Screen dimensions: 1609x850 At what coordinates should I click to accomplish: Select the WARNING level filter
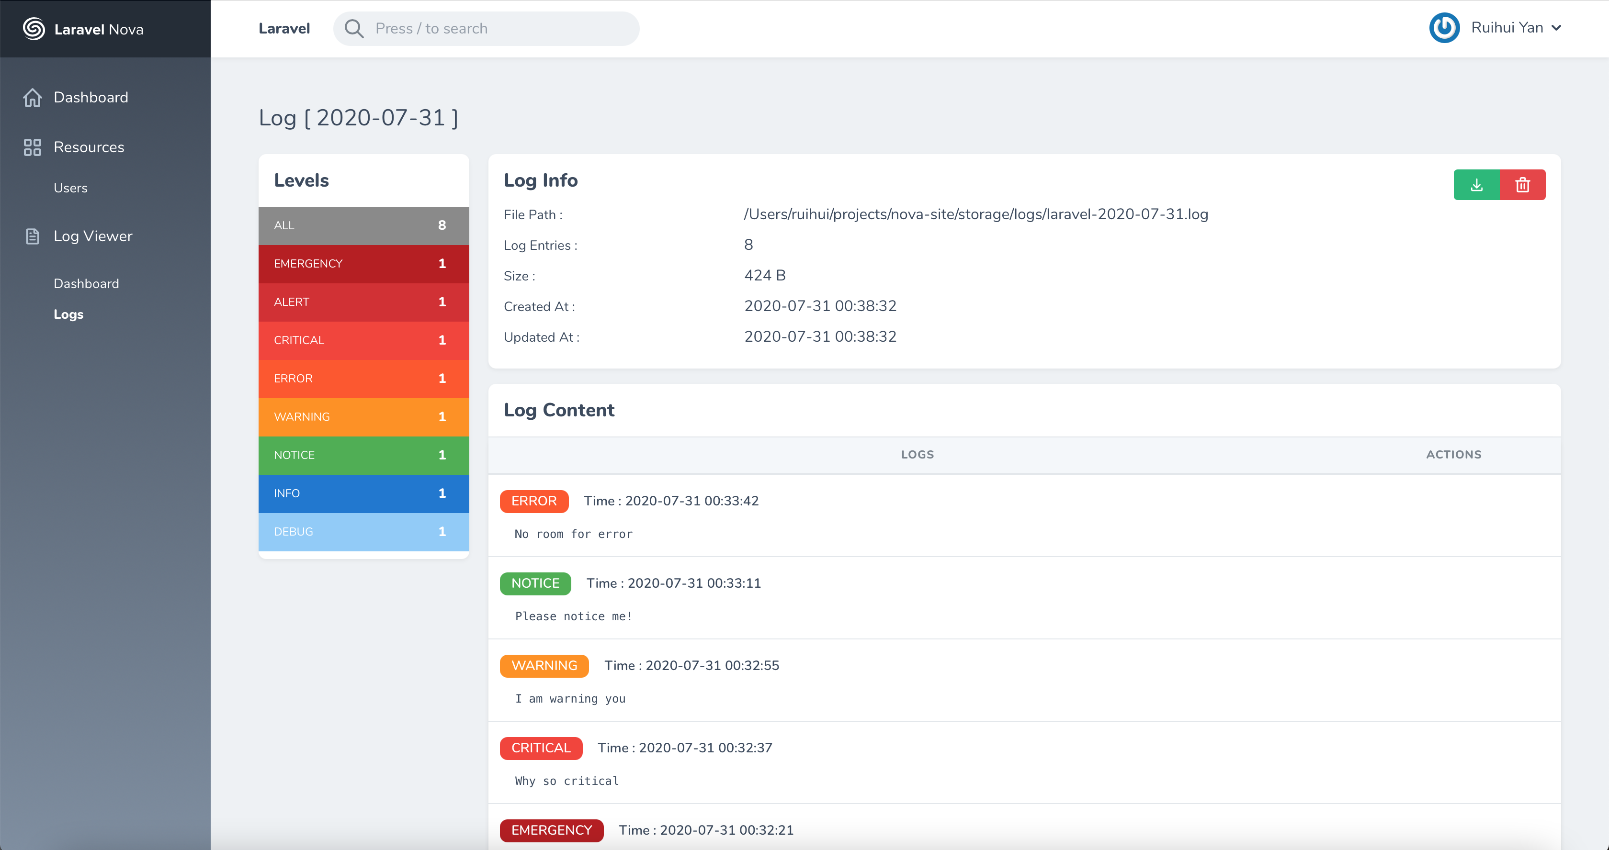tap(363, 417)
